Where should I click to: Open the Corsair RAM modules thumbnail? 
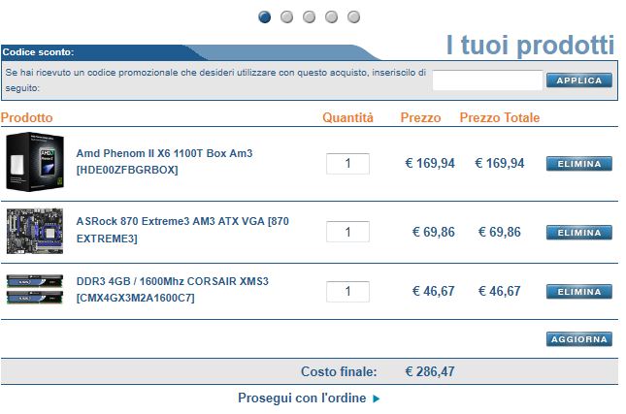[35, 289]
